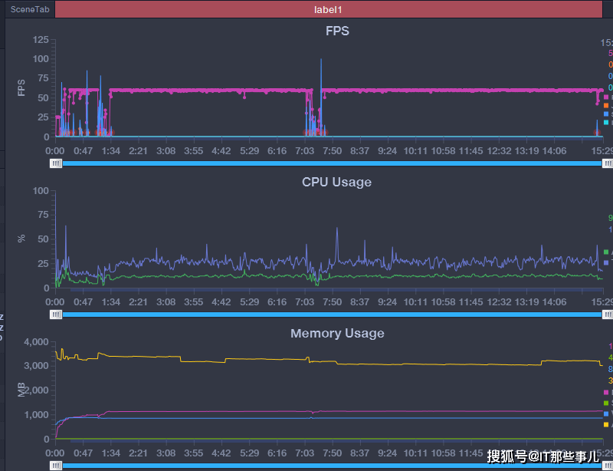Image resolution: width=613 pixels, height=471 pixels.
Task: Toggle cyan legend swatch in FPS chart
Action: pos(606,123)
